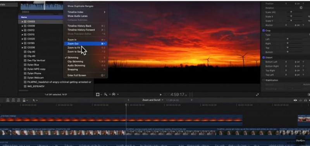Select the Dylan Phone clip
Screen dimensions: 310x146
click(x=34, y=74)
